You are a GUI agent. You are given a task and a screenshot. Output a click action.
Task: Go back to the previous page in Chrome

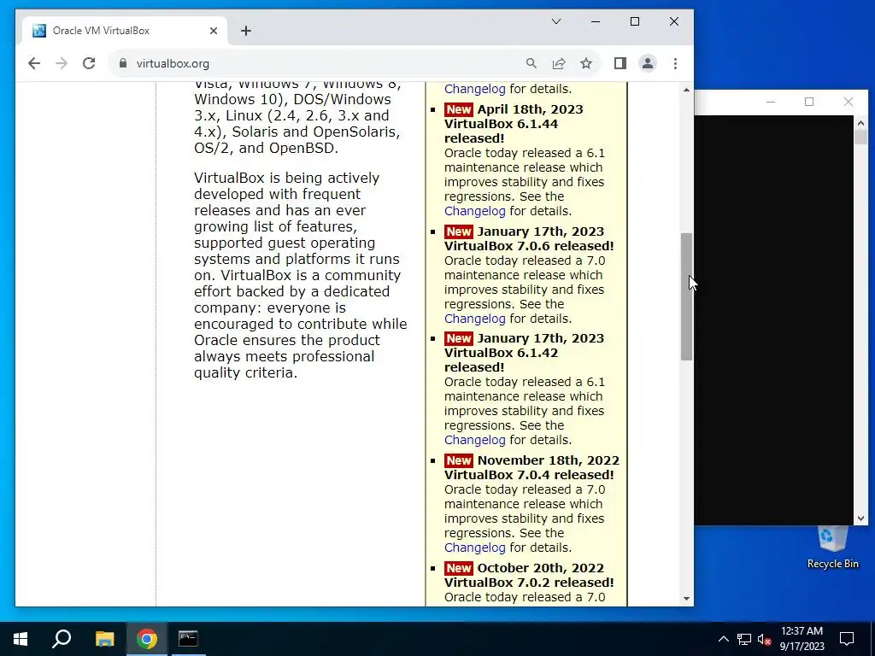(34, 63)
